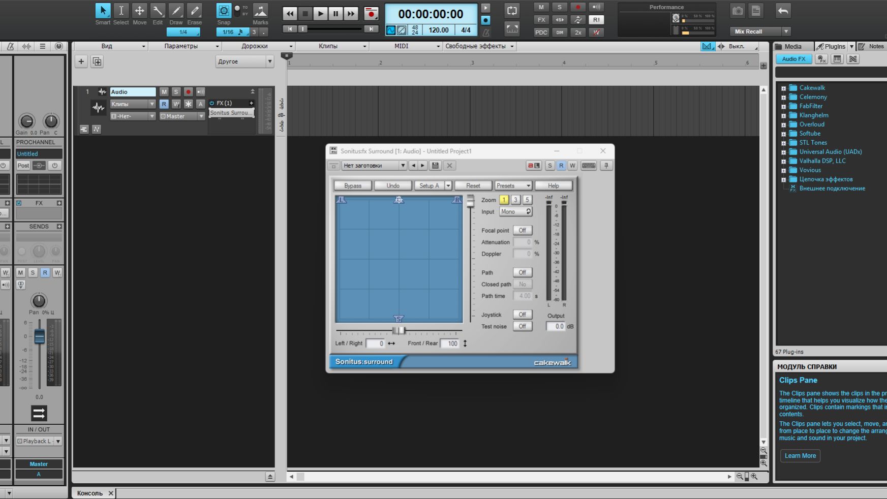Viewport: 887px width, 499px height.
Task: Pin the Sonitus Surround window
Action: 606,166
